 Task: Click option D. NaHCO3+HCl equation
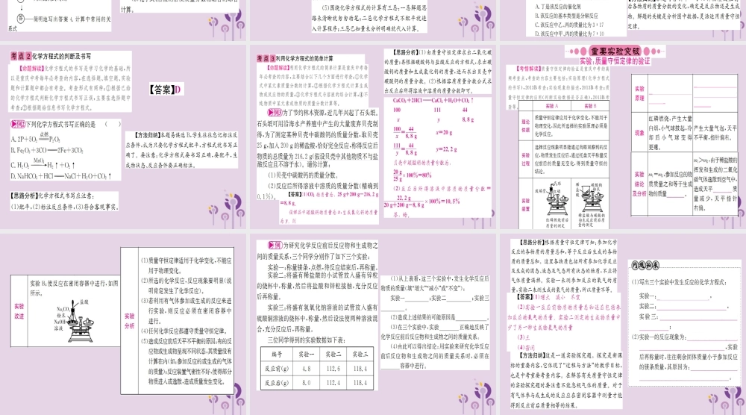coord(61,176)
